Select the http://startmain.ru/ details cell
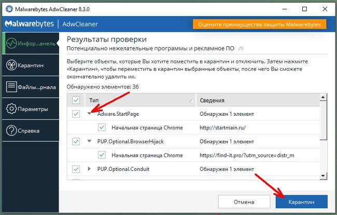The width and height of the screenshot is (337, 215). tap(222, 128)
